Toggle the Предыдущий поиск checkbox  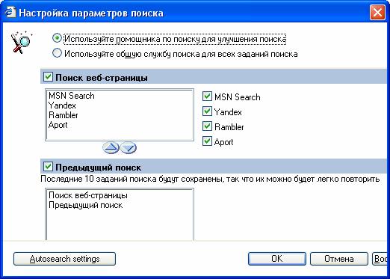click(x=48, y=166)
